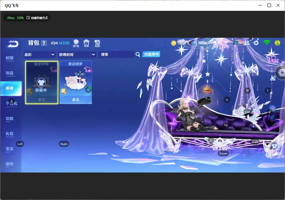This screenshot has width=285, height=200.
Task: Click the Down key overlay button
Action: [223, 153]
